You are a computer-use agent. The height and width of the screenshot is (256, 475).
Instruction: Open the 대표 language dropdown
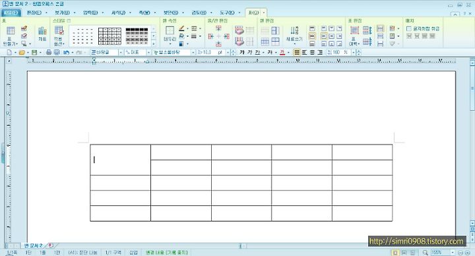pyautogui.click(x=148, y=52)
